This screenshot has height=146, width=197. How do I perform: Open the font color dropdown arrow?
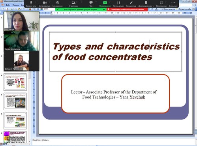tap(159, 9)
